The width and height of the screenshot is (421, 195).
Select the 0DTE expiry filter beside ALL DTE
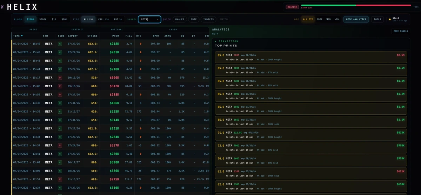320,19
